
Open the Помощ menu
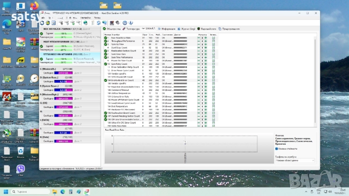pos(97,18)
